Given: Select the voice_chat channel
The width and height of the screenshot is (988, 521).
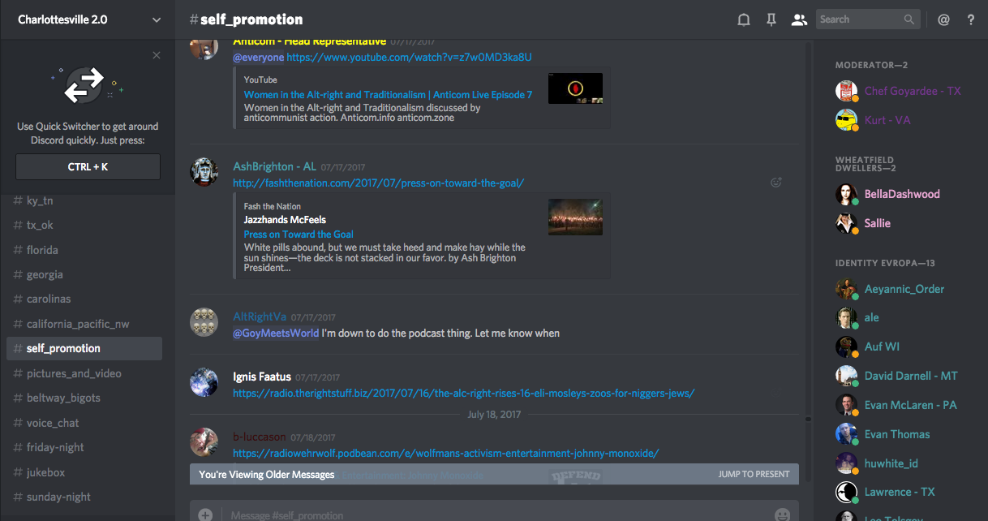Looking at the screenshot, I should click(53, 423).
